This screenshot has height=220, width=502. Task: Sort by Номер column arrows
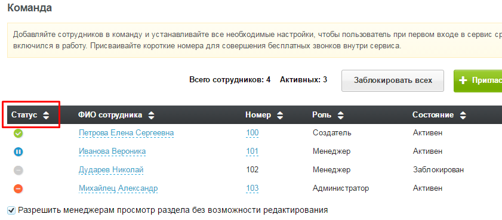[x=280, y=116]
